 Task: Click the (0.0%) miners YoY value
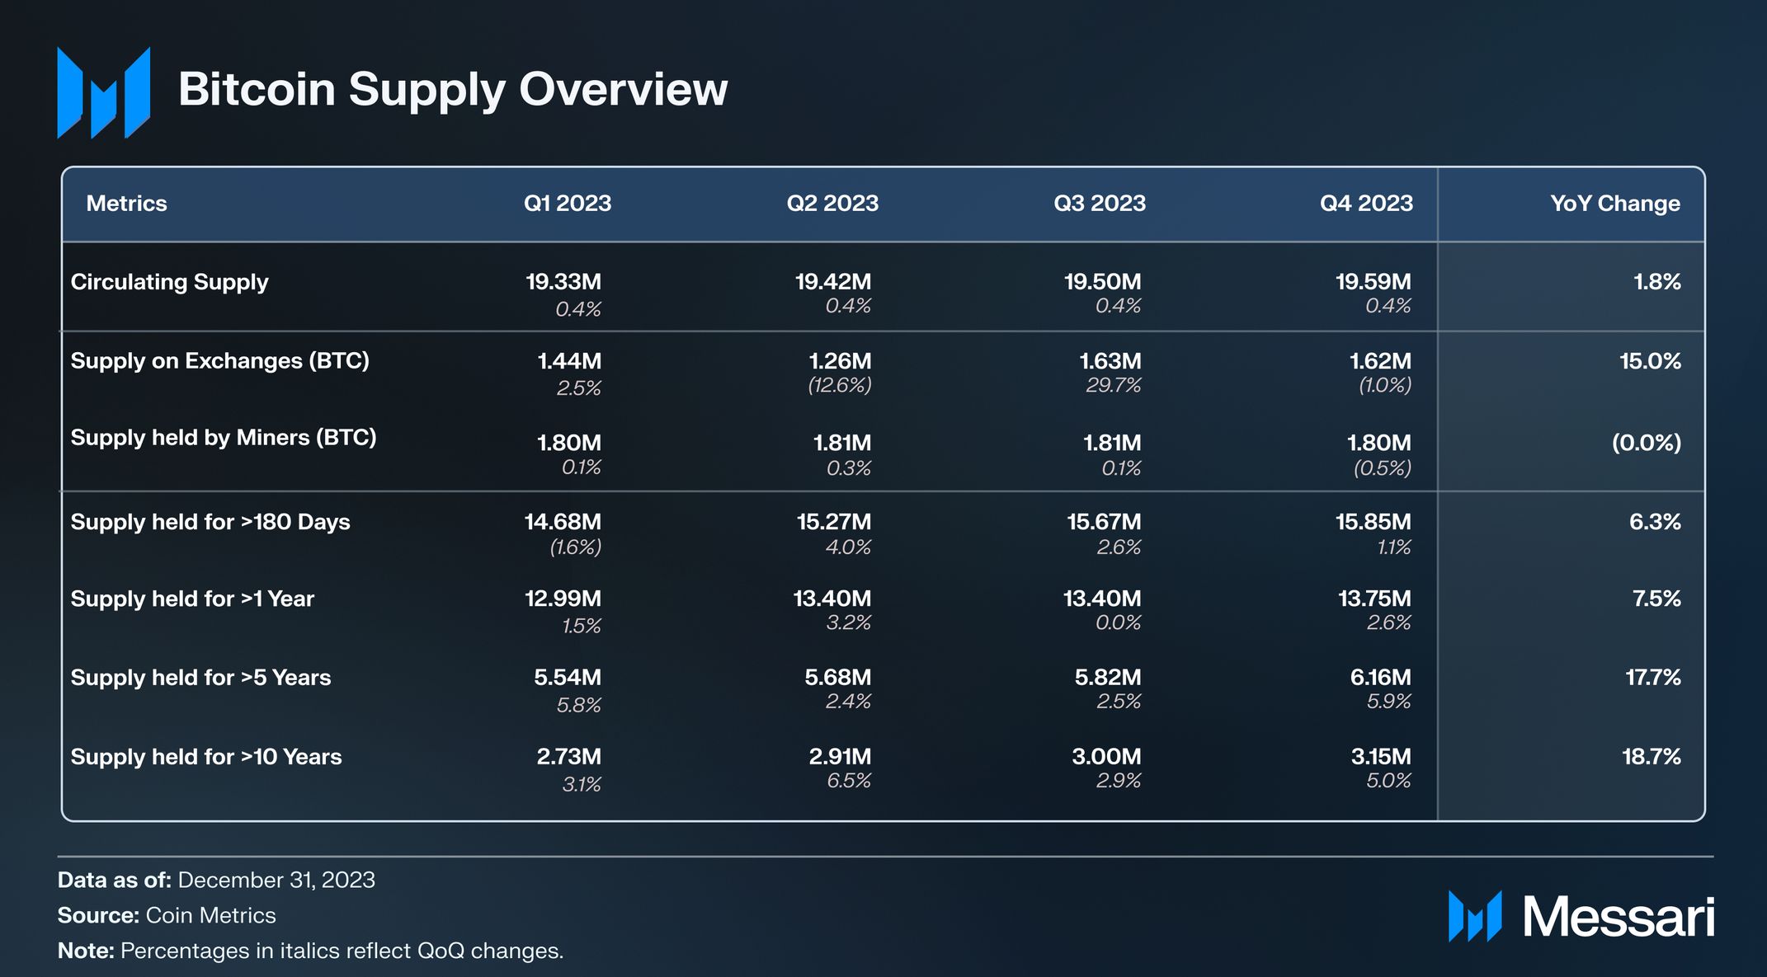1647,443
